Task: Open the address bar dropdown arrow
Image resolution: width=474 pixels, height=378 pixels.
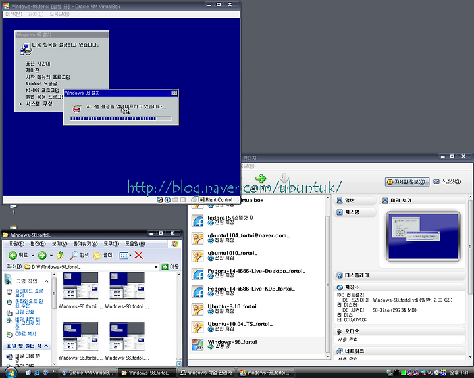Action: (x=156, y=267)
